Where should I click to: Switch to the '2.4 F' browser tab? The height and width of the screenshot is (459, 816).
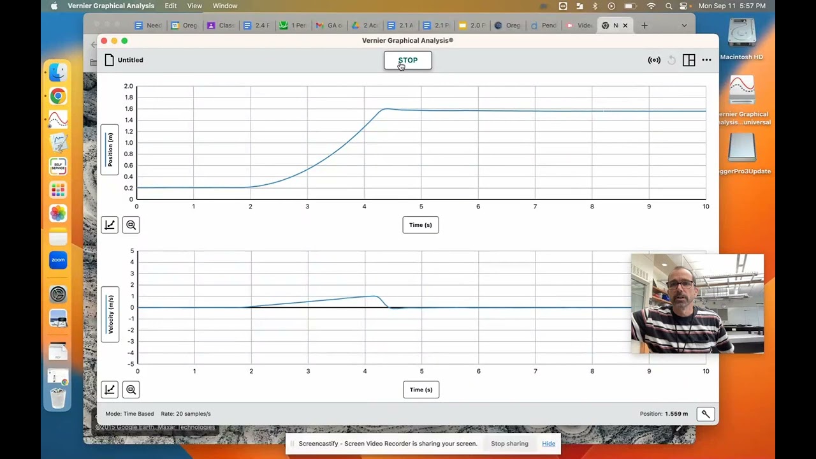coord(257,25)
